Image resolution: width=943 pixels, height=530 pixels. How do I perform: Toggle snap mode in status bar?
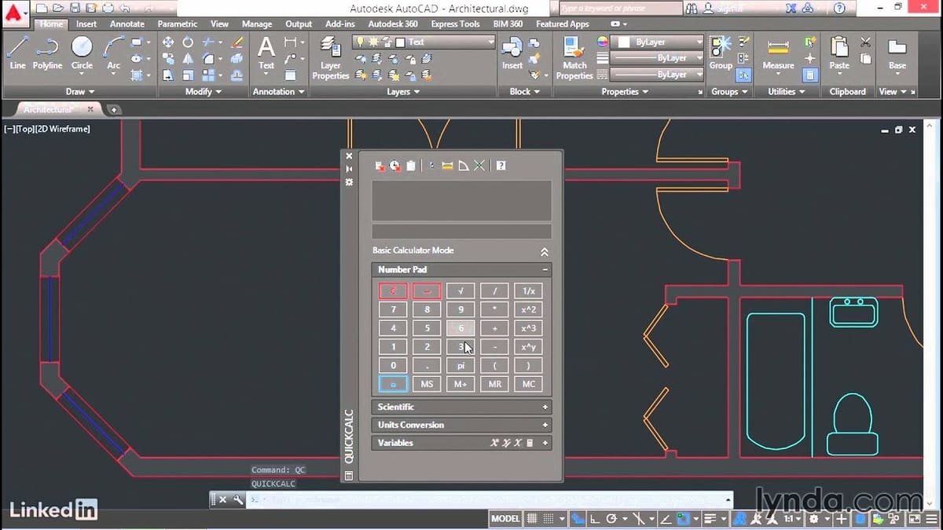point(549,519)
